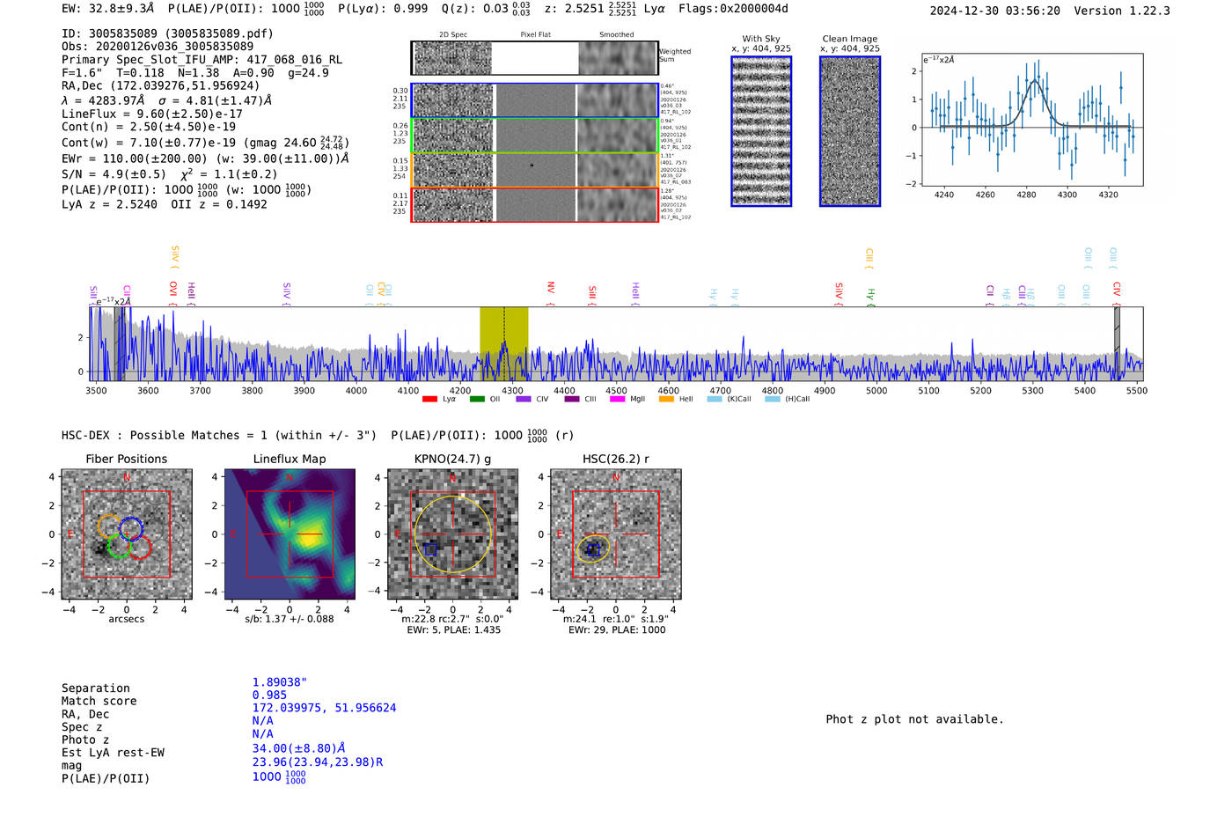
Task: Click the blue-bordered fiber 2D spectrum row
Action: [535, 101]
